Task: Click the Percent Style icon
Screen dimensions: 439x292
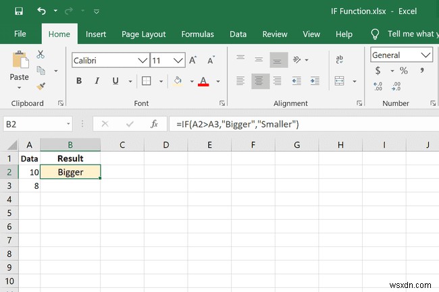Action: [403, 71]
